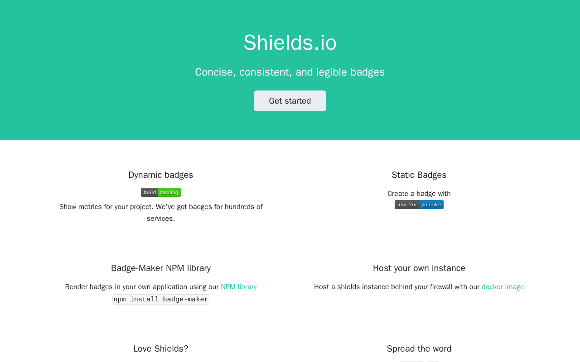Click the Show metrics for your project paragraph
This screenshot has width=580, height=362.
(x=161, y=213)
